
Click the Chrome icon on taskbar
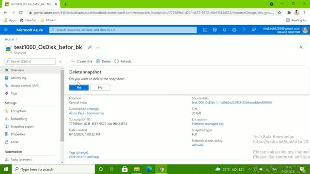pyautogui.click(x=161, y=169)
